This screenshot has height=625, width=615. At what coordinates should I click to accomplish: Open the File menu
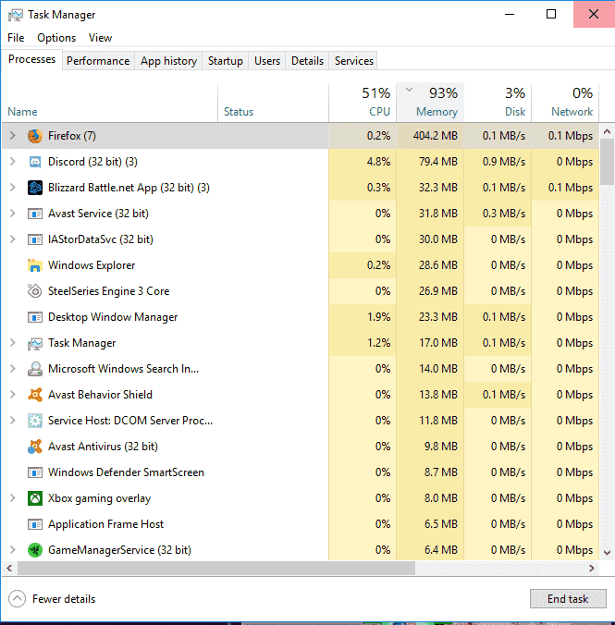point(16,38)
